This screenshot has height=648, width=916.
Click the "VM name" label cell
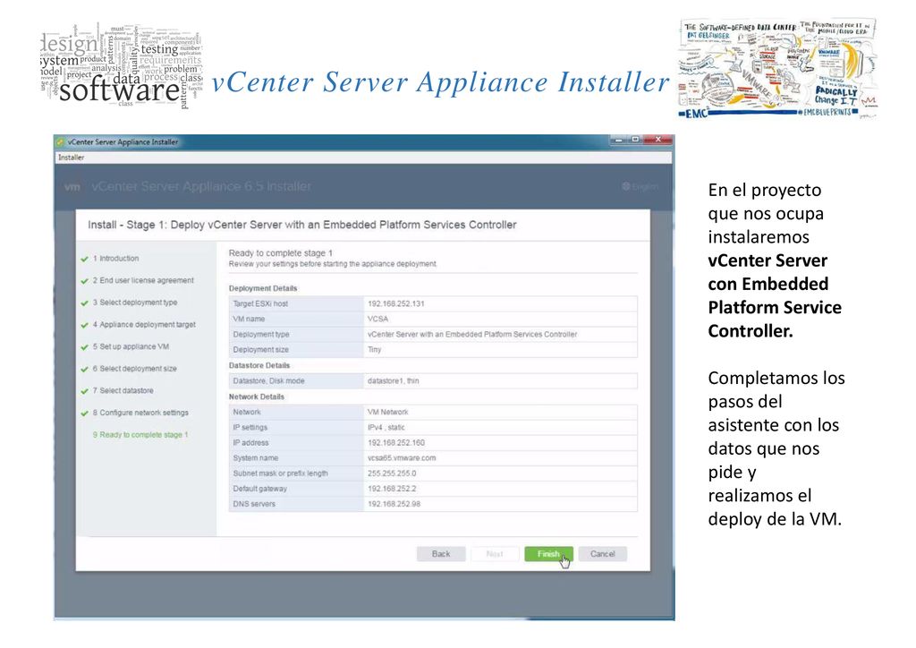(x=296, y=319)
